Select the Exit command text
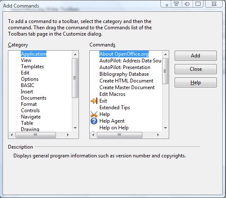The width and height of the screenshot is (226, 198). point(103,101)
